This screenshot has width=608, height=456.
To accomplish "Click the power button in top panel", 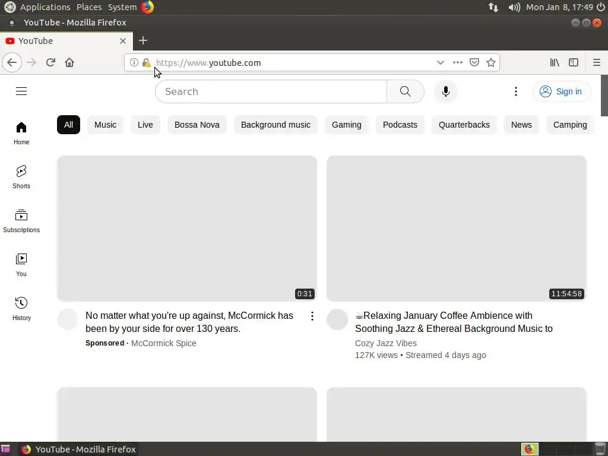I will pyautogui.click(x=601, y=7).
